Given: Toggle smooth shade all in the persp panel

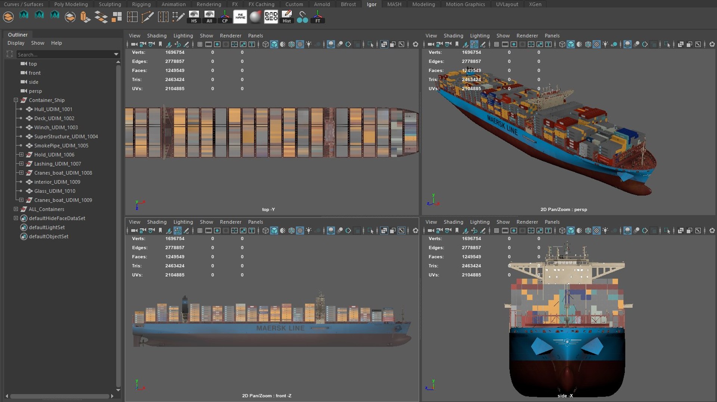Looking at the screenshot, I should (x=571, y=44).
